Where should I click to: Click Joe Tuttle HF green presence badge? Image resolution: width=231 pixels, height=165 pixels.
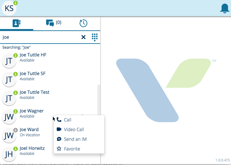15,55
